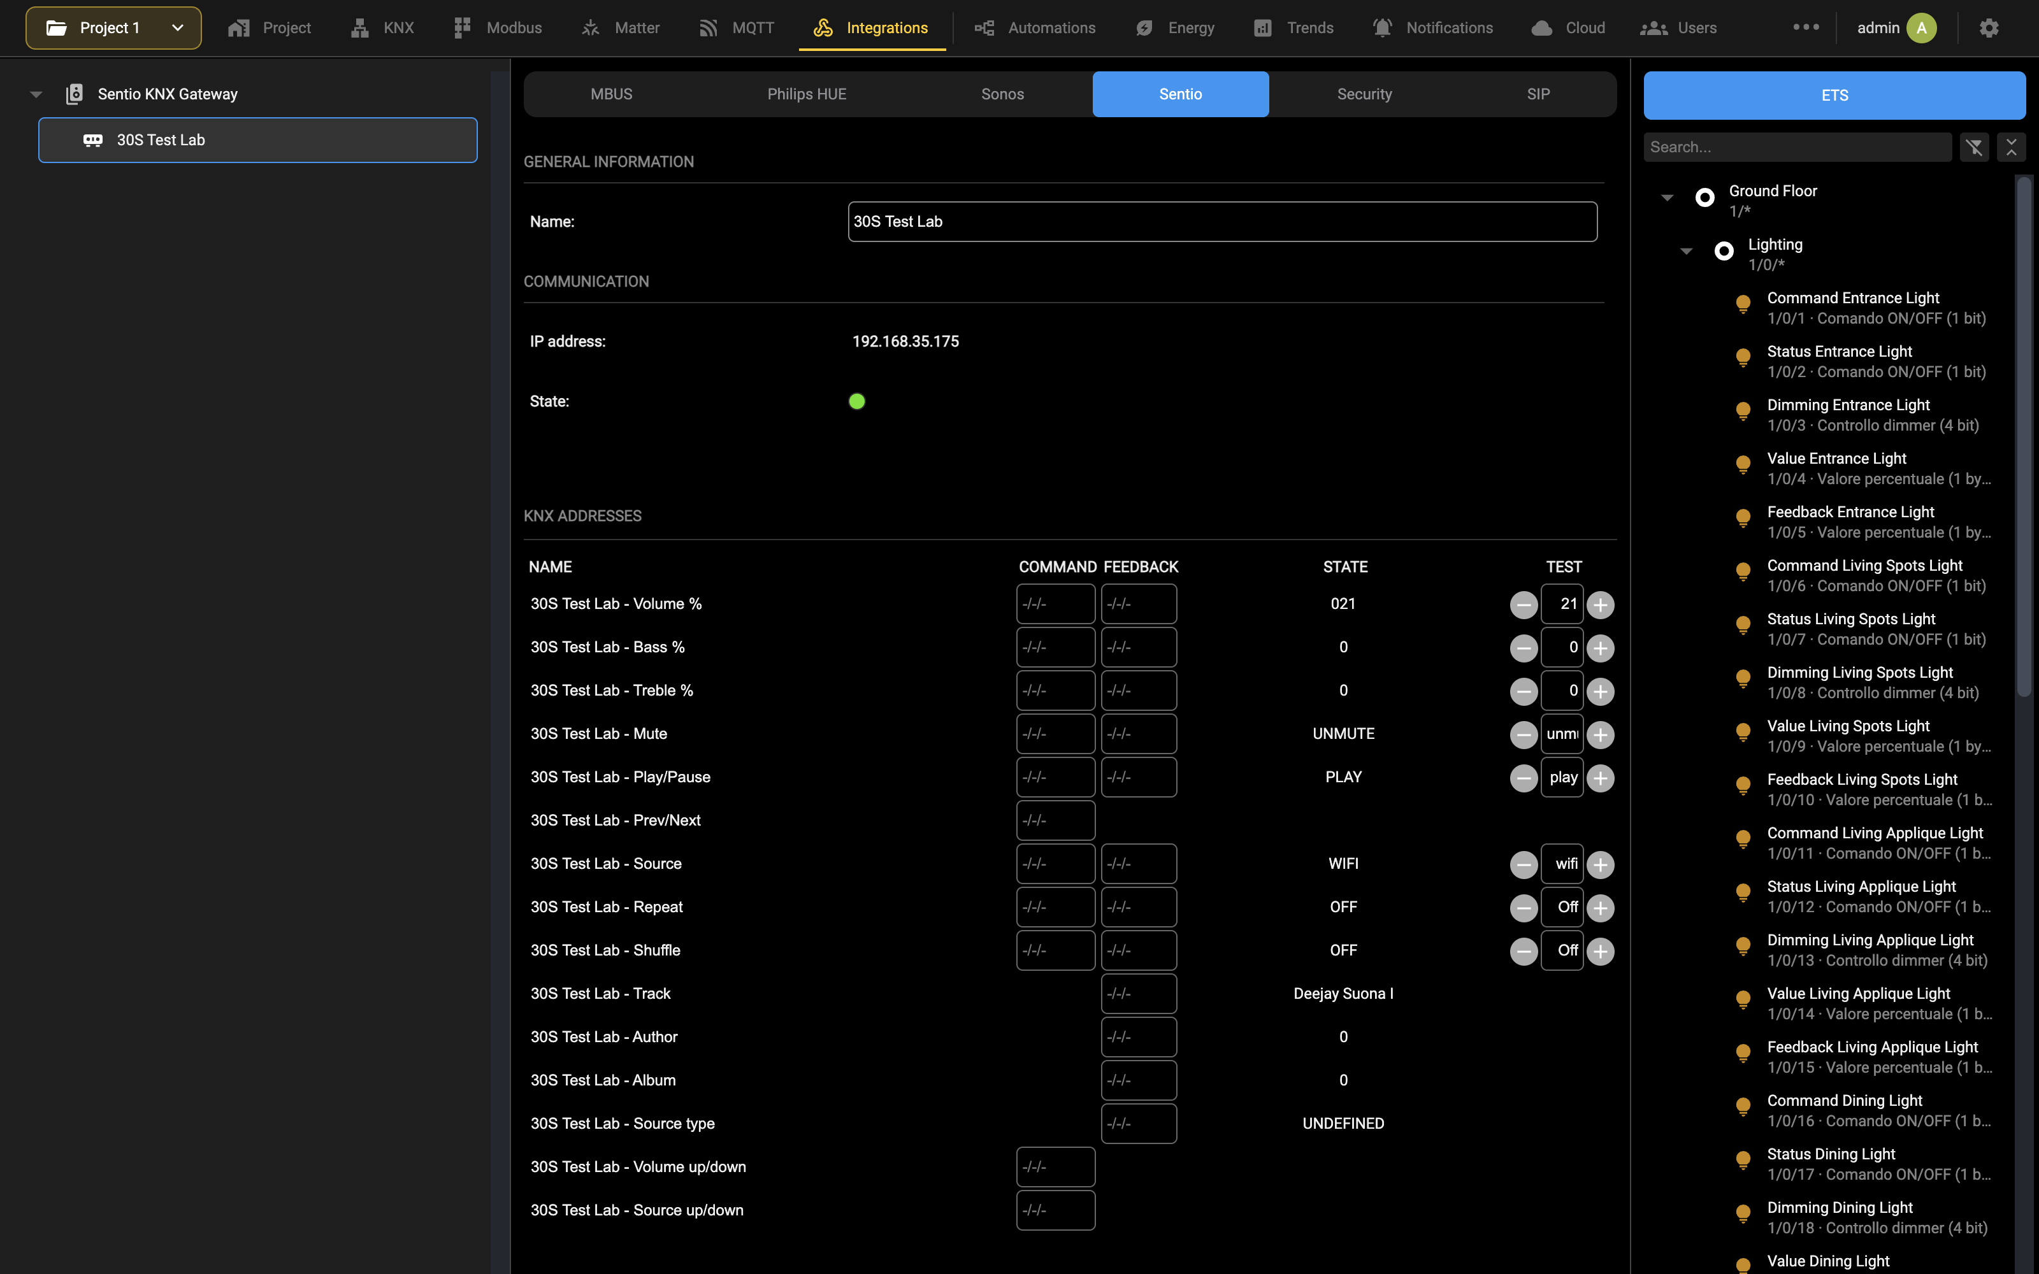Decrease Treble % with minus button

click(1524, 692)
